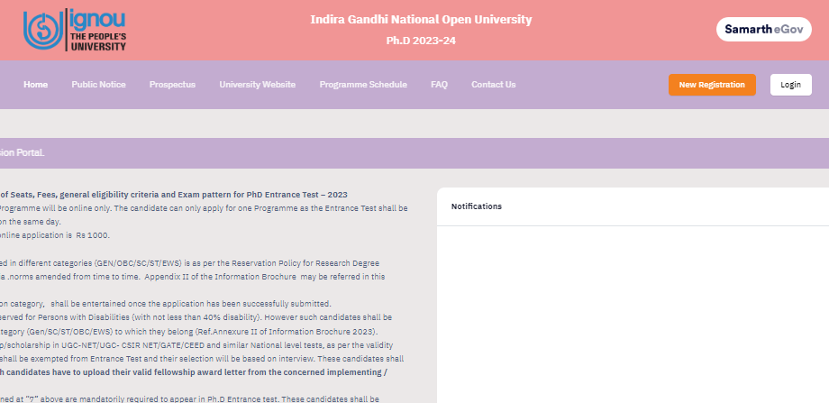The height and width of the screenshot is (403, 829).
Task: Open the Public Notice menu item
Action: [99, 85]
